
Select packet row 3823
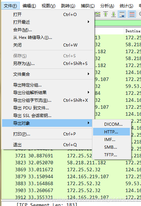click(x=71, y=163)
